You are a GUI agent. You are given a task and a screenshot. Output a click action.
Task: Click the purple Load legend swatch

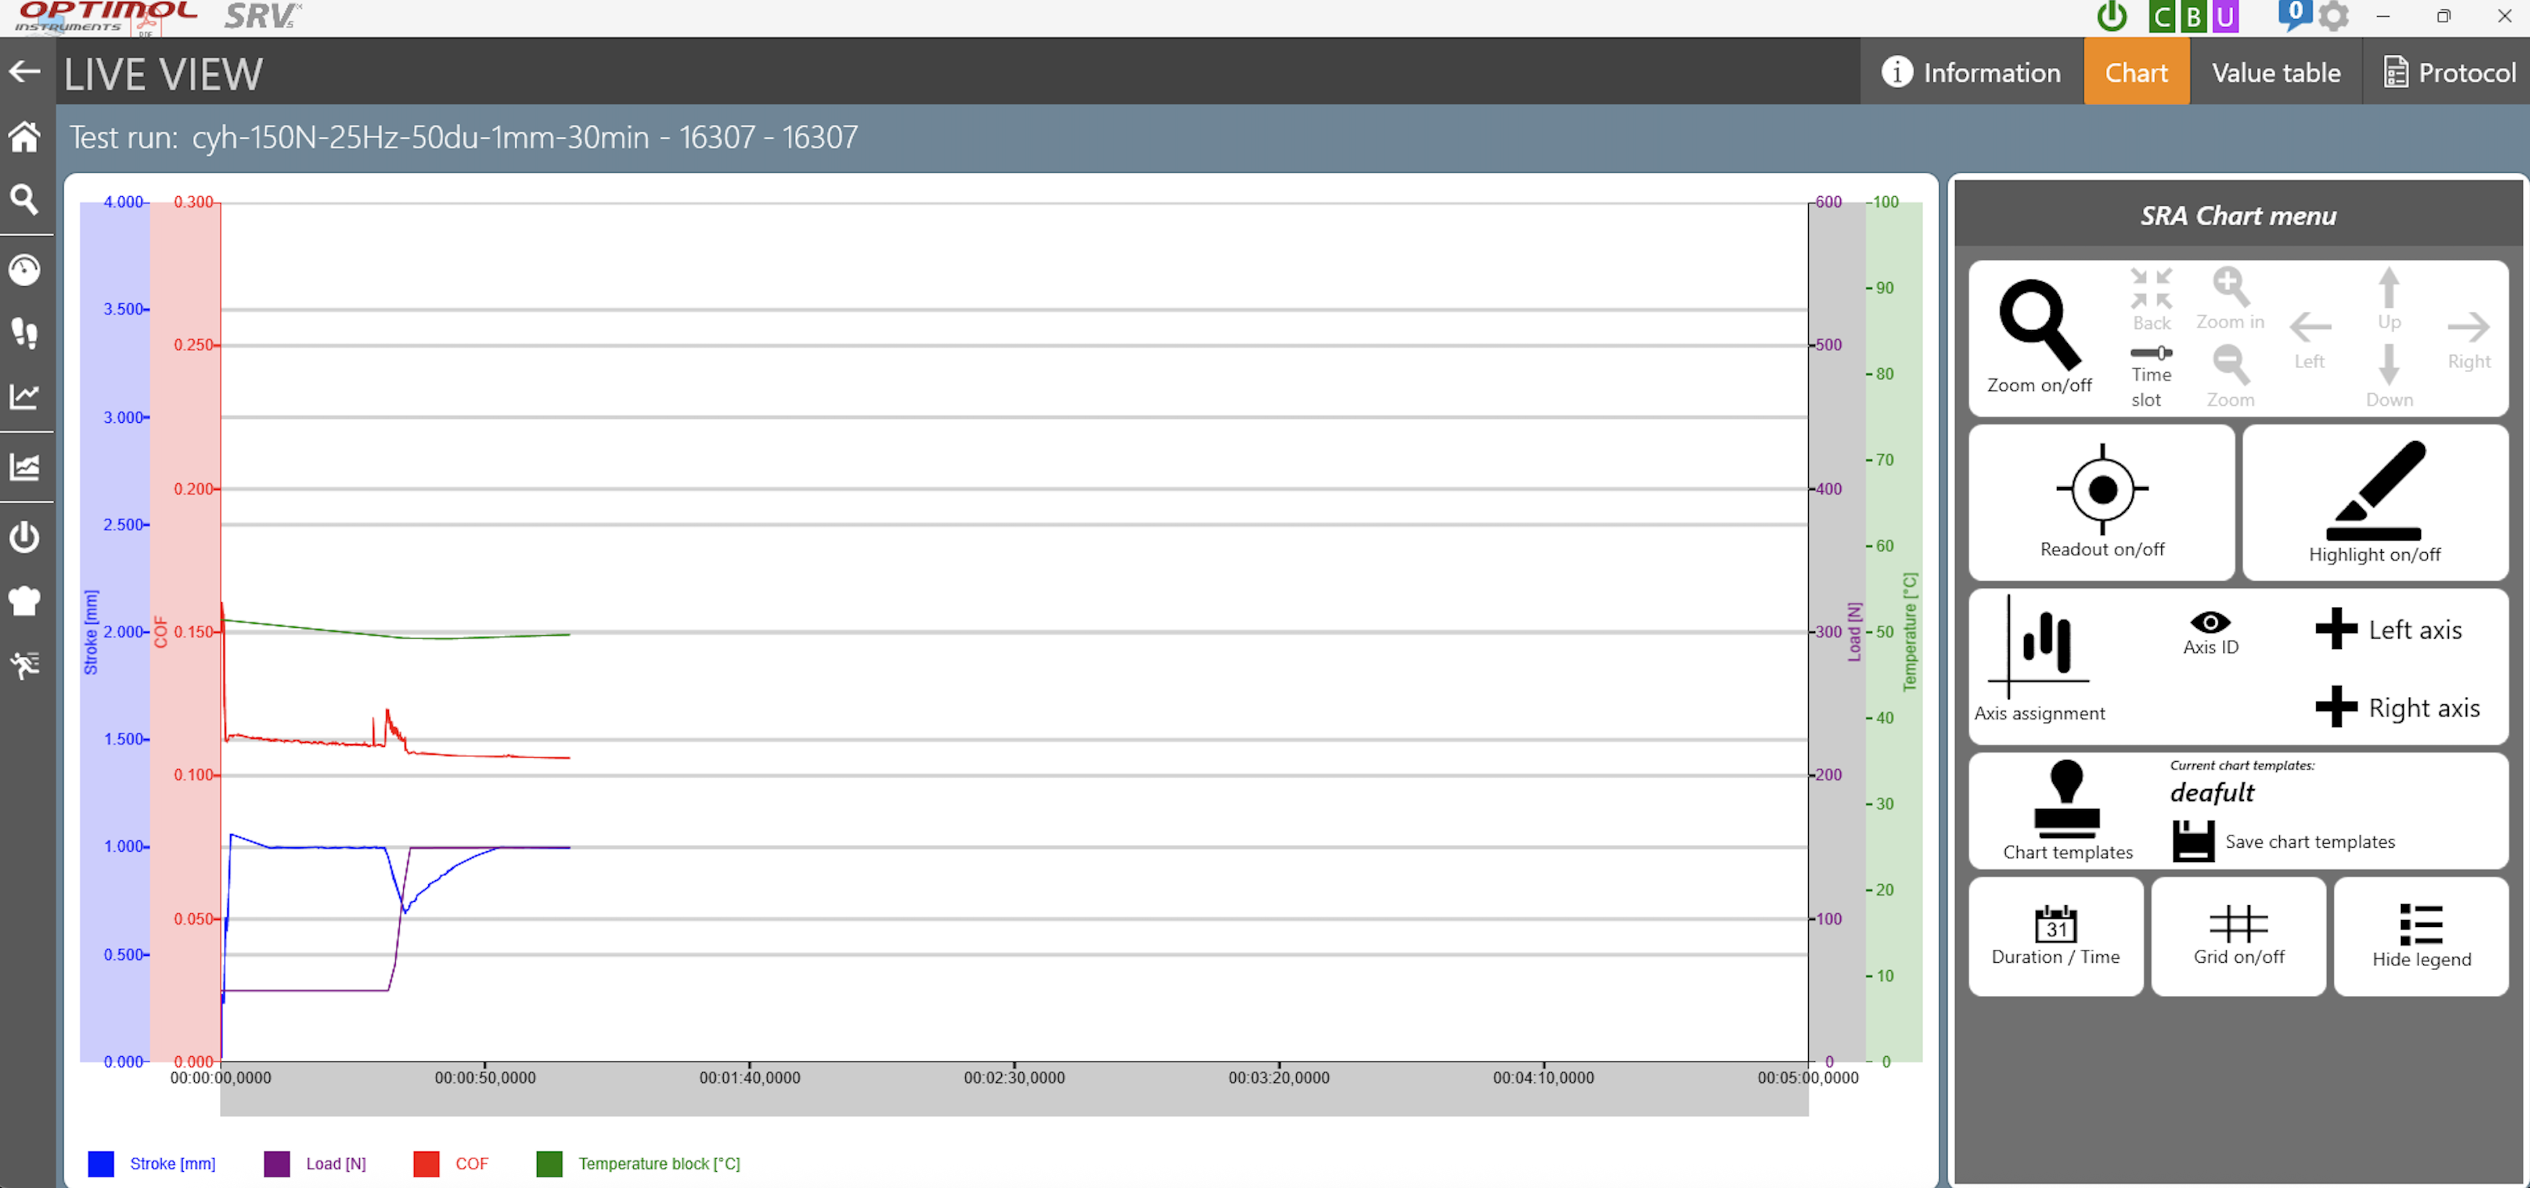[x=277, y=1164]
